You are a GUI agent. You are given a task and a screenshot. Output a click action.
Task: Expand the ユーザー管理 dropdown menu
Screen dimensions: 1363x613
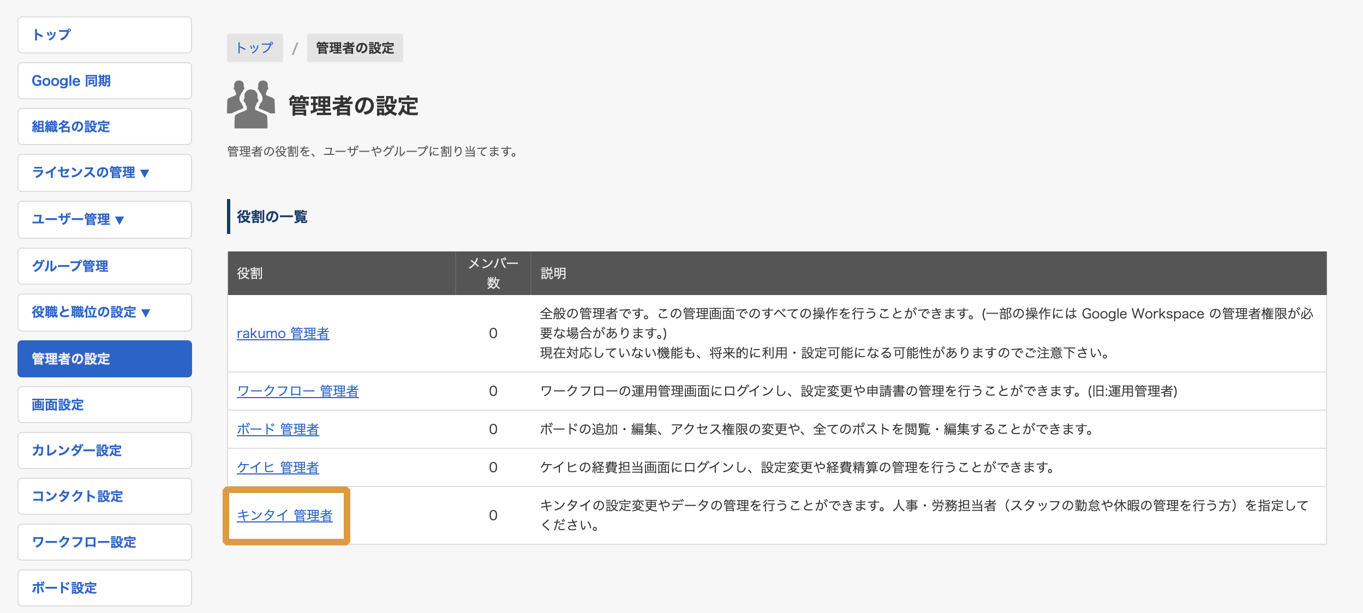point(105,220)
